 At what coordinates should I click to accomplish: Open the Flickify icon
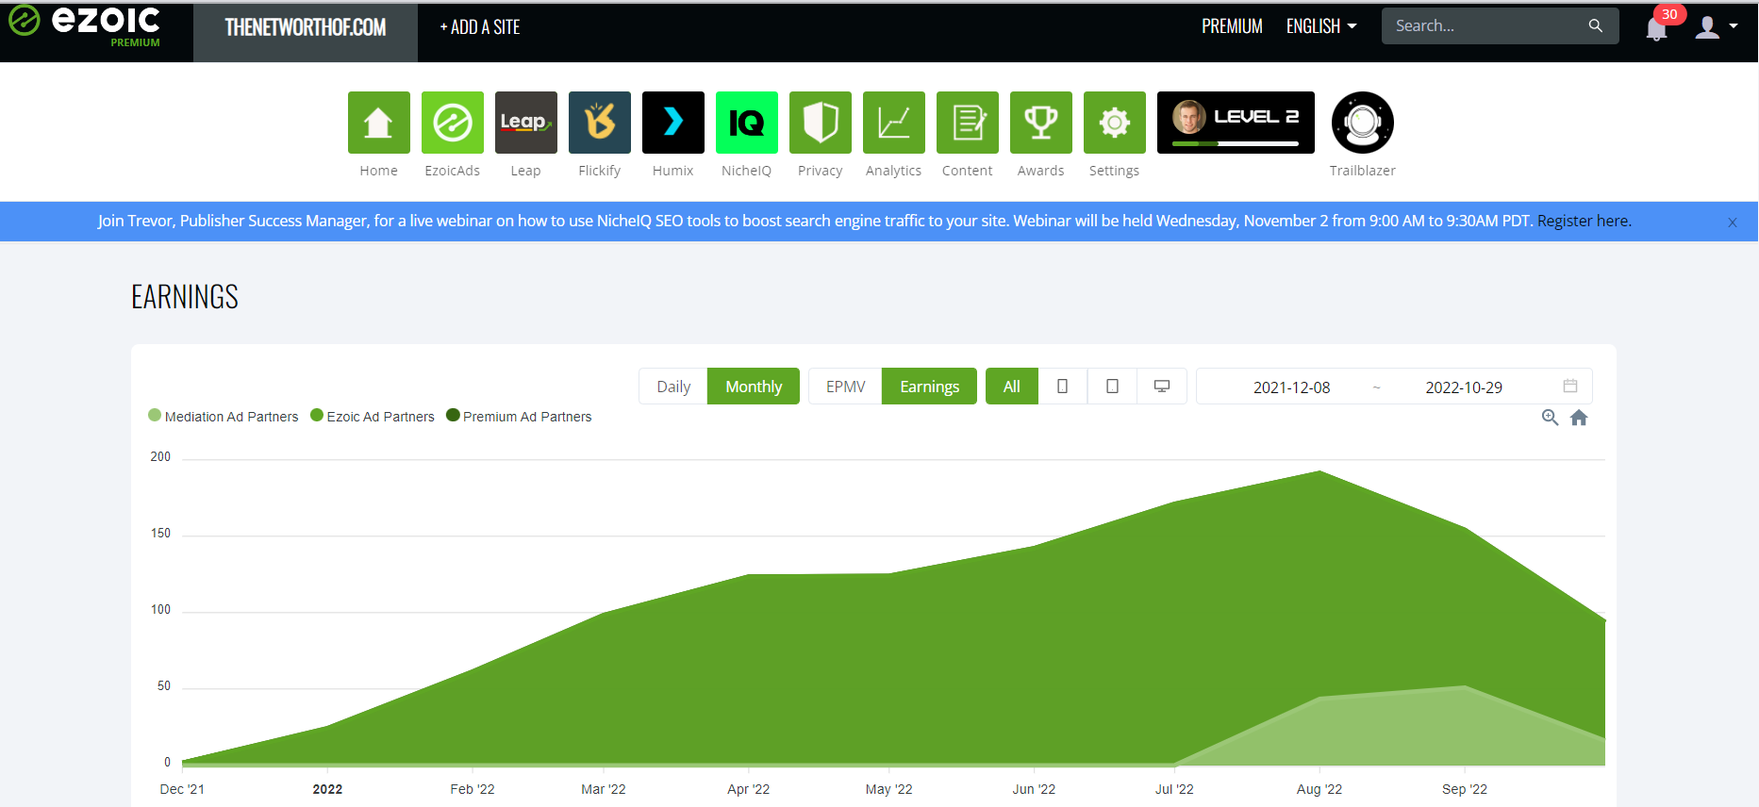coord(599,123)
